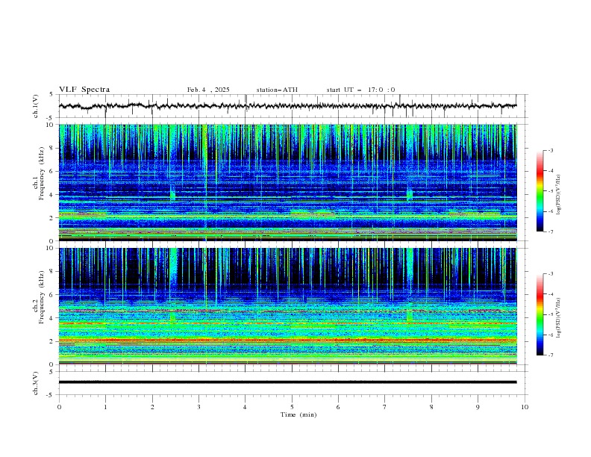Viewport: 591px width, 457px height.
Task: Click the "-4" tick on ch.2 colorbar
Action: [x=550, y=294]
